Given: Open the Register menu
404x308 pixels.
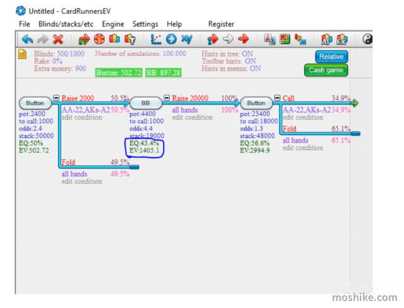Looking at the screenshot, I should [x=221, y=24].
